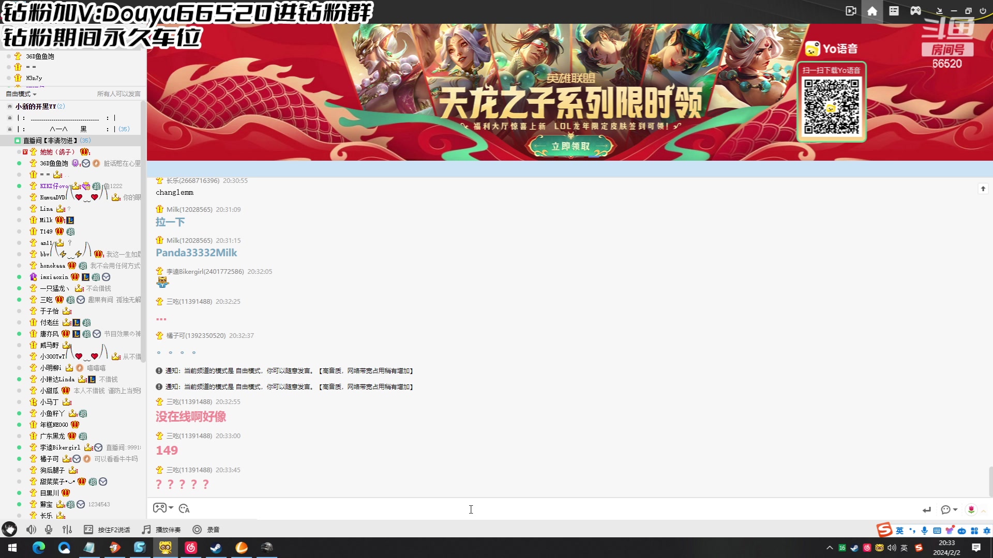Open Windows notification center icon

coord(976,548)
